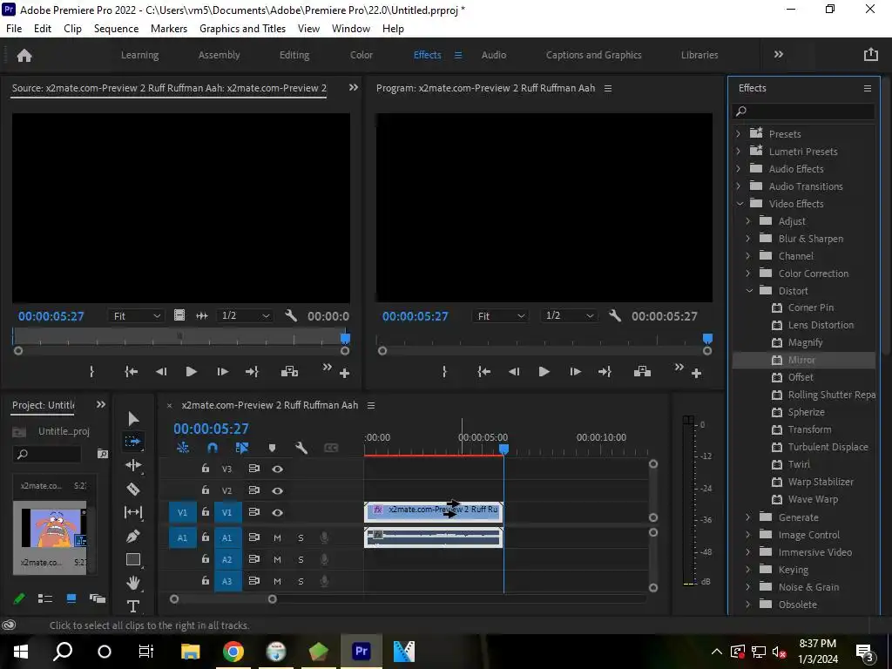Expand the Keying folder
Screen dimensions: 892x669
click(x=748, y=570)
